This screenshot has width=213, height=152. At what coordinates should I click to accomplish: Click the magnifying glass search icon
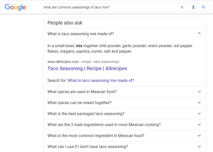pos(204,7)
